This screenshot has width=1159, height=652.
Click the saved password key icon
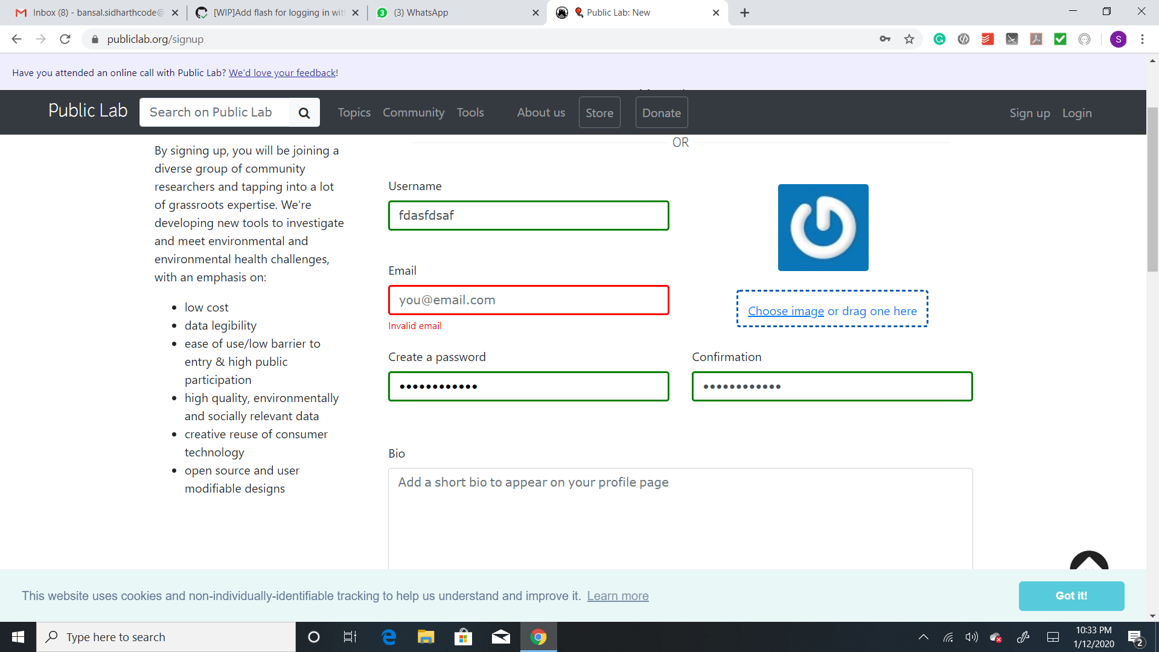pyautogui.click(x=886, y=39)
